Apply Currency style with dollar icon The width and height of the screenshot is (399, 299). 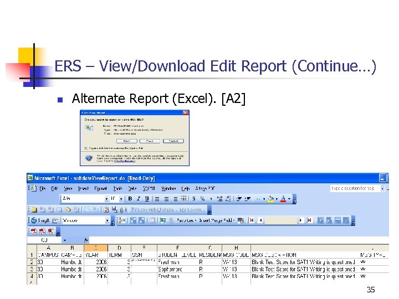coord(194,199)
